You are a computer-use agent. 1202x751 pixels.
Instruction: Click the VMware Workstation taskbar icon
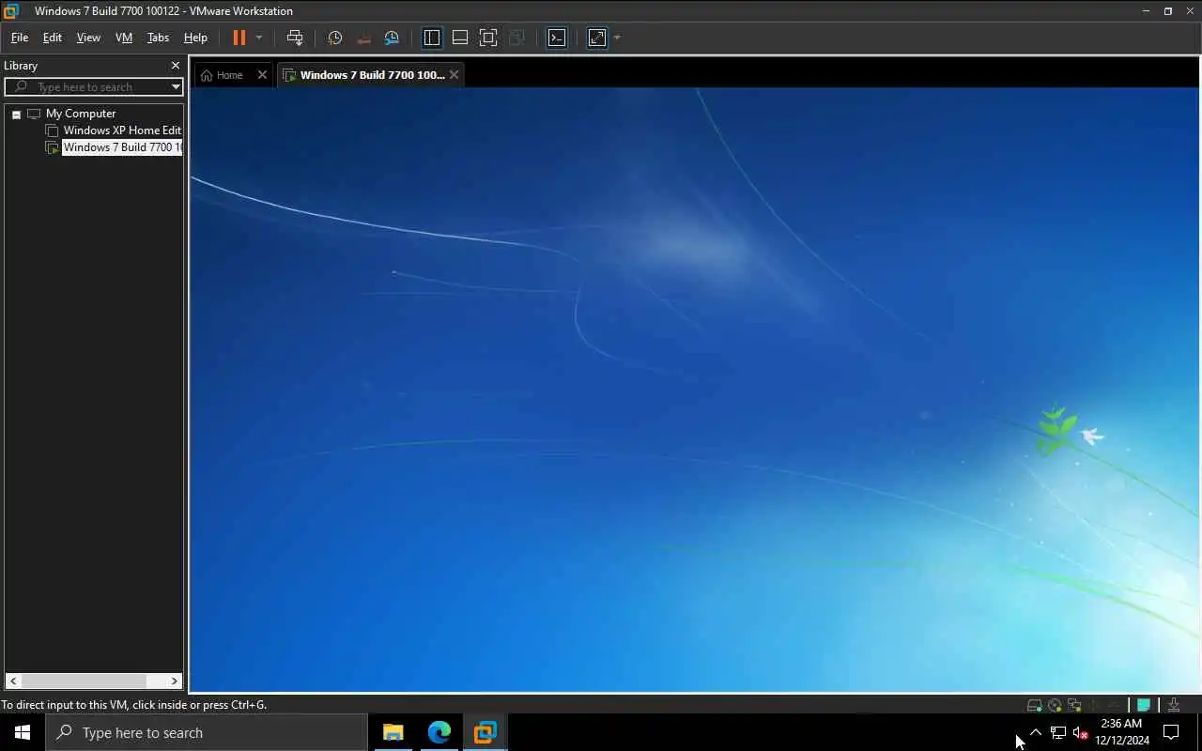[x=485, y=732]
